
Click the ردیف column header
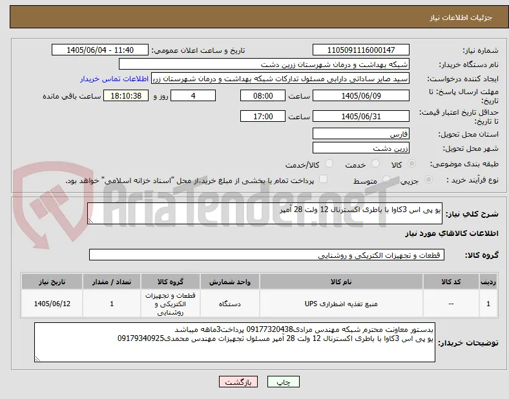click(488, 282)
